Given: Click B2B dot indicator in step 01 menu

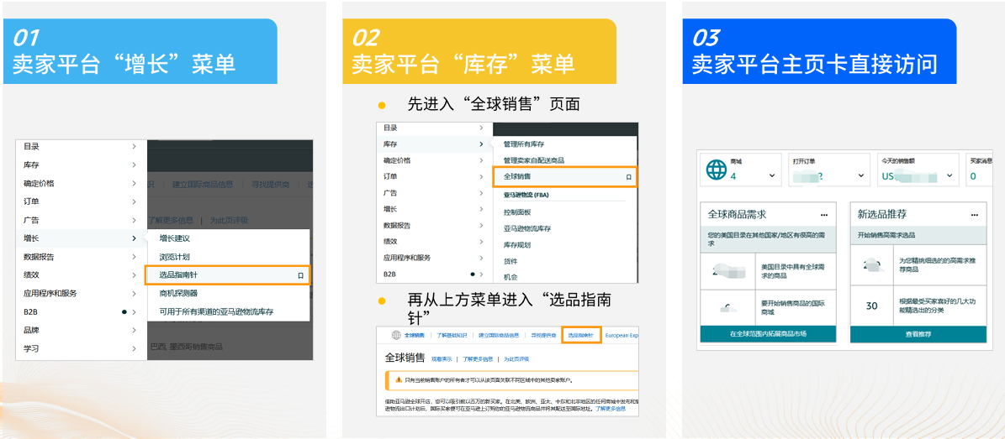Looking at the screenshot, I should pyautogui.click(x=124, y=311).
